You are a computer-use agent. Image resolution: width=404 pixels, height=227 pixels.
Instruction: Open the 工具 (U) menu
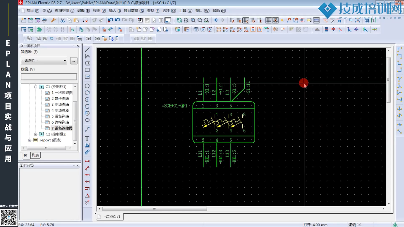(186, 11)
